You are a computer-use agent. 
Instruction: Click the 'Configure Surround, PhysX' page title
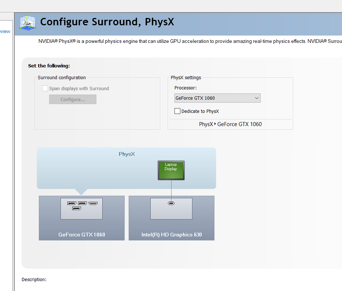click(107, 22)
